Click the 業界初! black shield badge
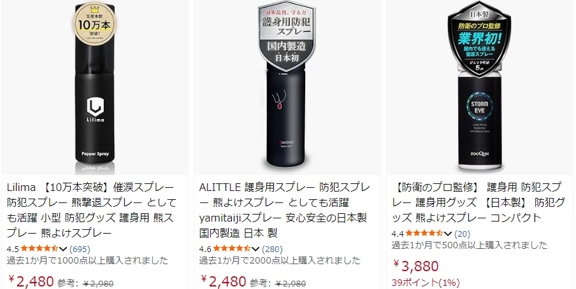576x289 pixels. click(x=479, y=39)
